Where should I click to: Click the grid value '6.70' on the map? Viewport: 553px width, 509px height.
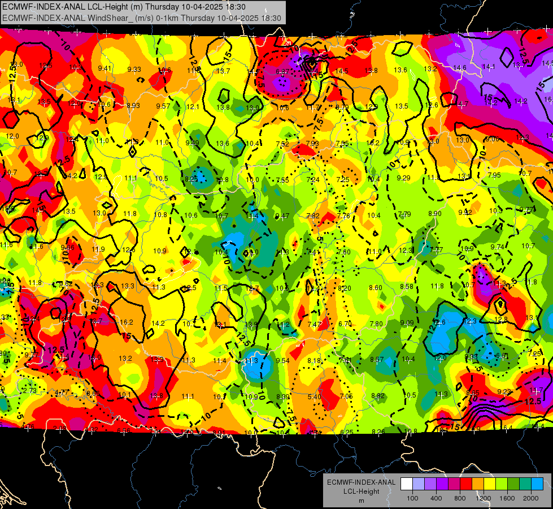(x=345, y=324)
